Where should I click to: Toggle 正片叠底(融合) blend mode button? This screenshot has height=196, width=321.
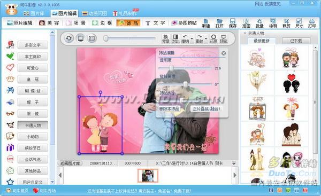(x=207, y=108)
